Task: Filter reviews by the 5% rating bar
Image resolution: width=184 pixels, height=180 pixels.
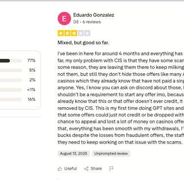Action: [18, 70]
